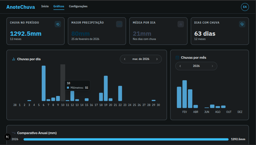Screen dimensions: 256x145
Task: Click the AGO bar in monthly chart
Action: coord(218,107)
